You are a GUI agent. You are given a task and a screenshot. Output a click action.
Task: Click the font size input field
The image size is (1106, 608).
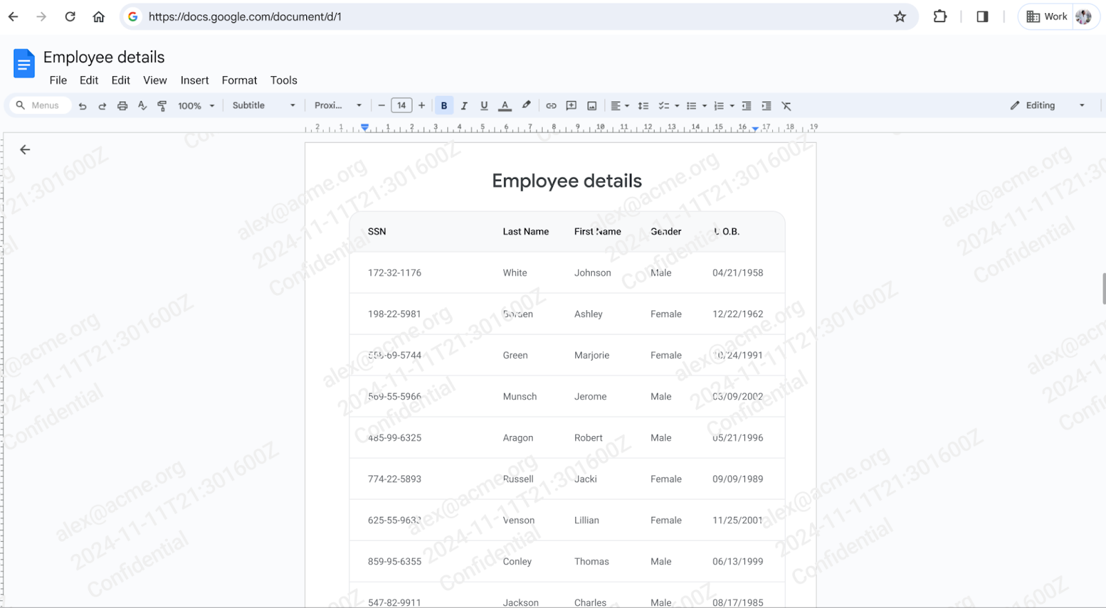coord(402,106)
